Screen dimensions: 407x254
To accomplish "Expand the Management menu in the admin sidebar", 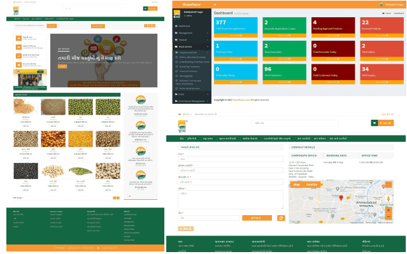I will [x=192, y=33].
